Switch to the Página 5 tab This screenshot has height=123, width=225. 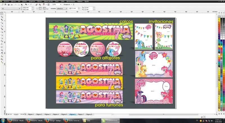click(64, 114)
